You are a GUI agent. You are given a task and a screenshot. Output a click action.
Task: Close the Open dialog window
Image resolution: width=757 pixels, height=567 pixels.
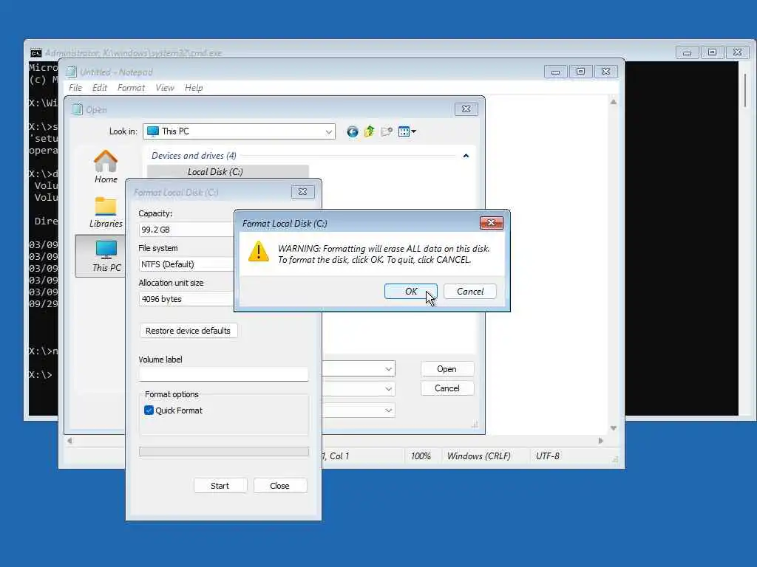[x=466, y=109]
